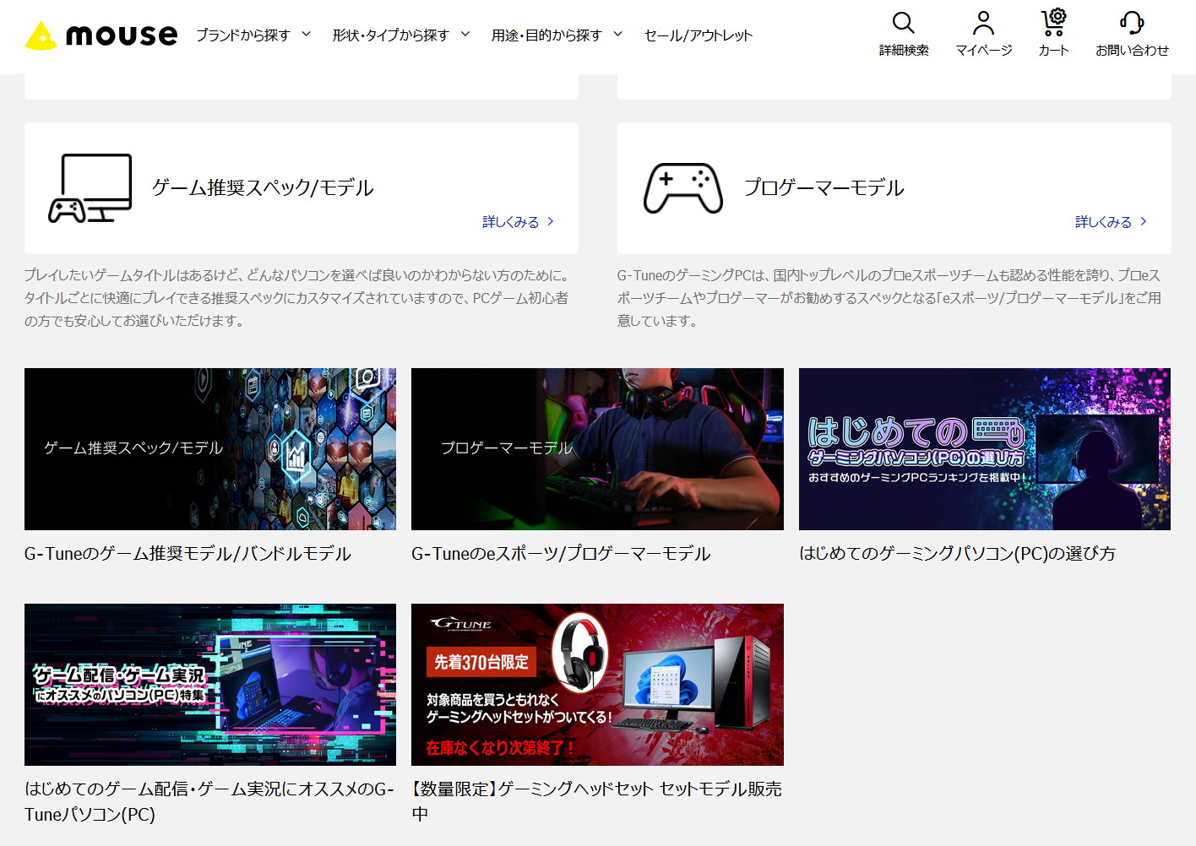Open お問い合わせ headset icon
1196x846 pixels.
click(x=1132, y=23)
